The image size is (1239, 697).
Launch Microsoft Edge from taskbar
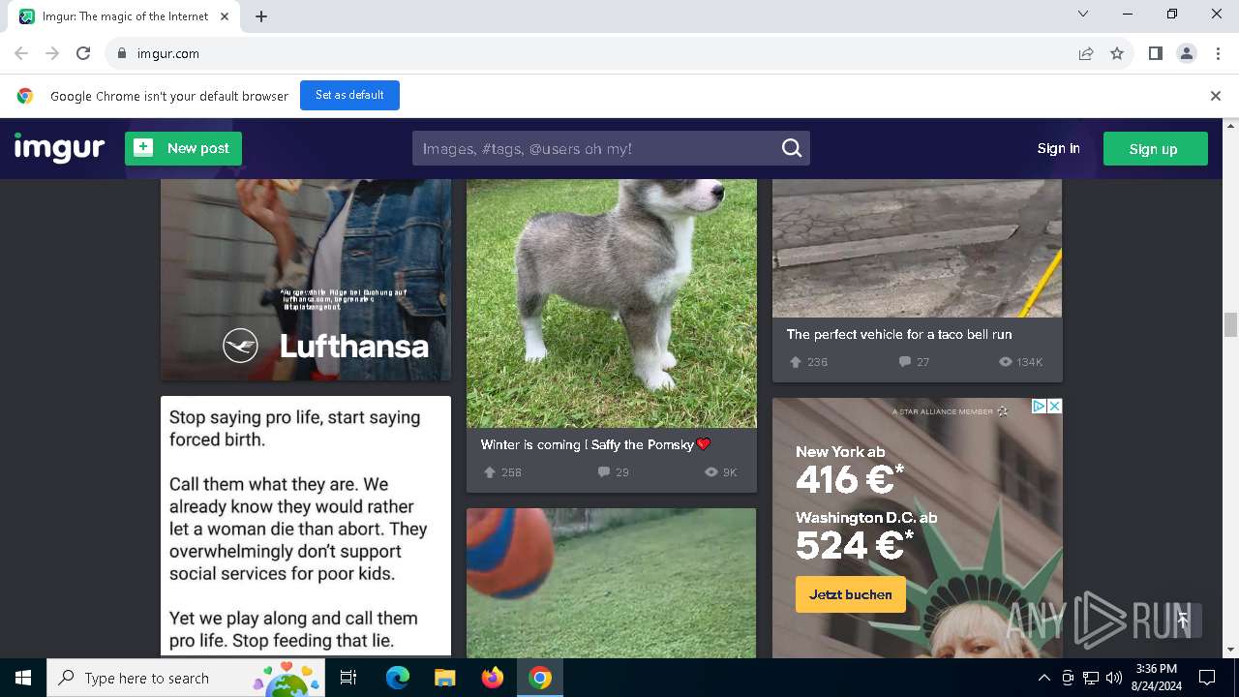398,678
